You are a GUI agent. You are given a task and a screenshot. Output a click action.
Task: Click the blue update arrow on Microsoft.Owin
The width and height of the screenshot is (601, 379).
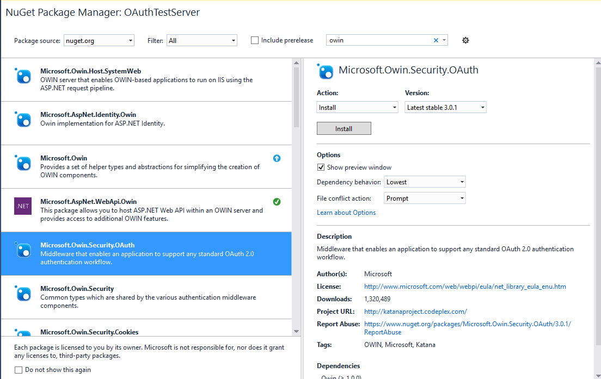coord(277,158)
